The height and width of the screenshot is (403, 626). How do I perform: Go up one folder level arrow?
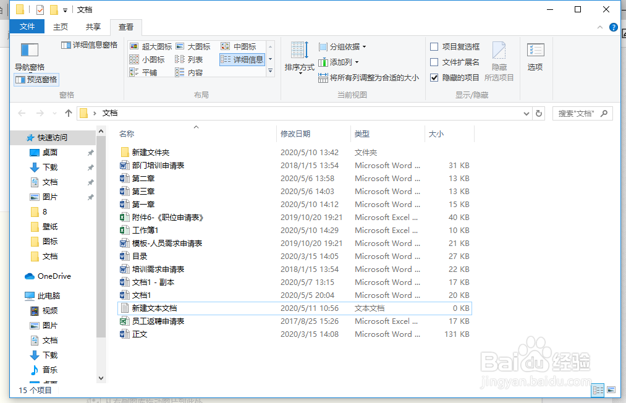pos(68,114)
